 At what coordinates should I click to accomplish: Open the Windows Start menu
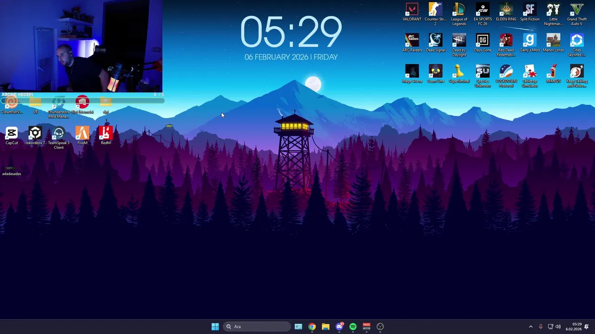click(215, 327)
